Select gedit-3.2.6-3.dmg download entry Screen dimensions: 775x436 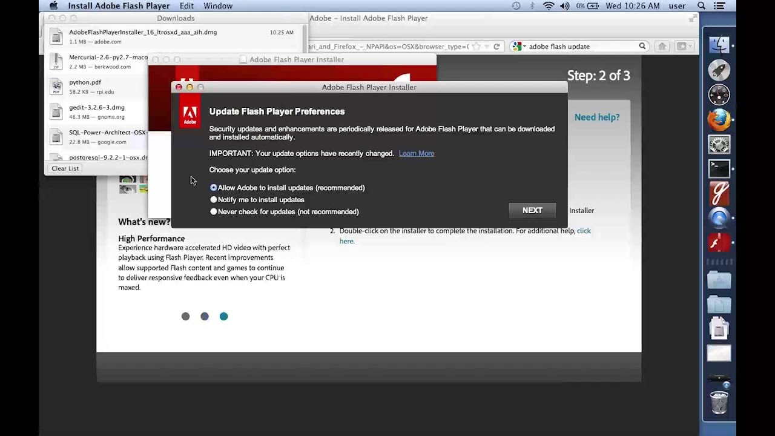coord(97,112)
